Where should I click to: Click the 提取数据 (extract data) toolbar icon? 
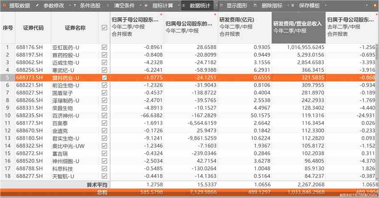click(x=4, y=5)
